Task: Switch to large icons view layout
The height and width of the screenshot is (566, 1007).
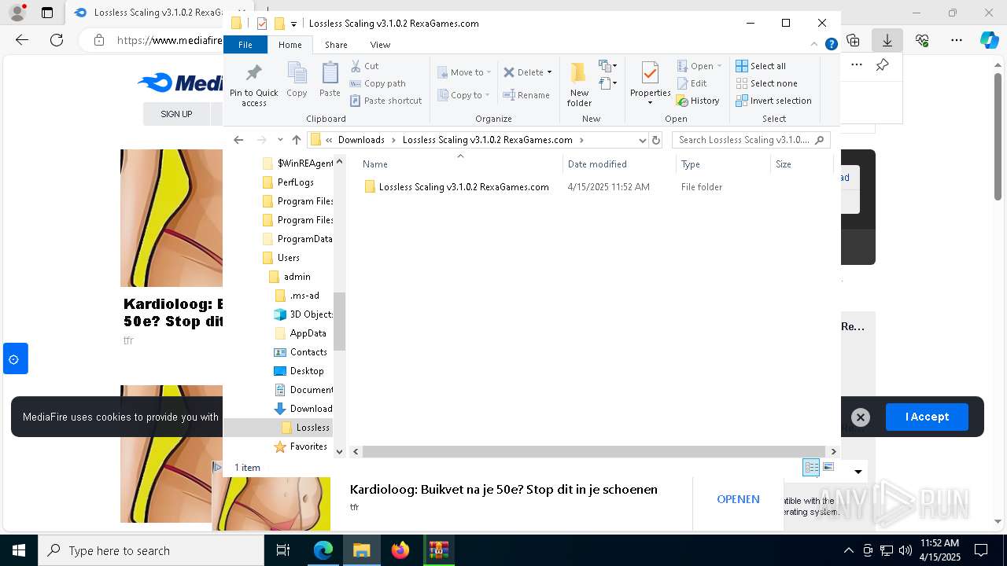Action: tap(828, 468)
